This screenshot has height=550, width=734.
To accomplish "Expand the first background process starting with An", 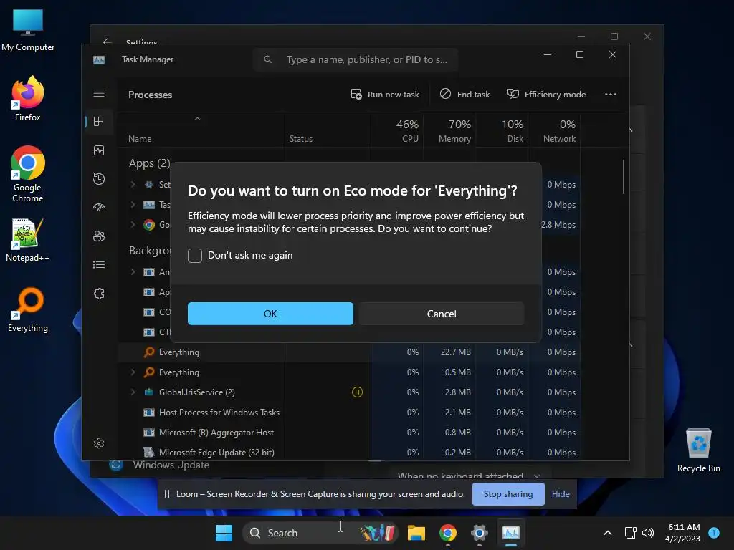I will click(133, 271).
